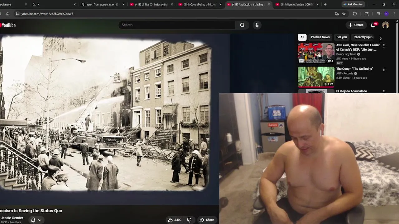The width and height of the screenshot is (399, 224).
Task: Open the media controls icon in Chrome toolbar
Action: (x=378, y=14)
